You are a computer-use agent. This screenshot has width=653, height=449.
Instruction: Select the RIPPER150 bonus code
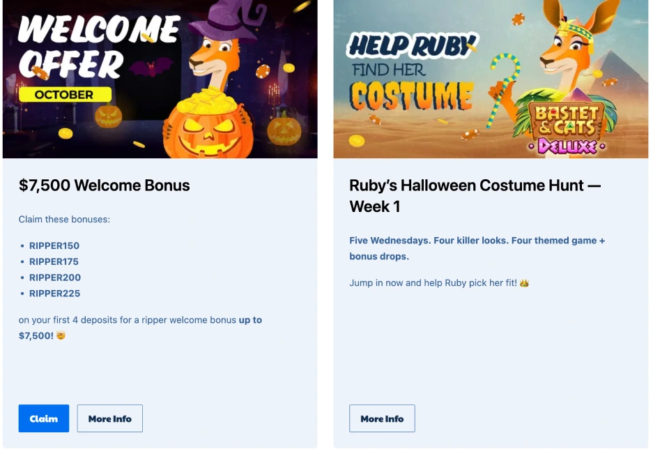54,245
